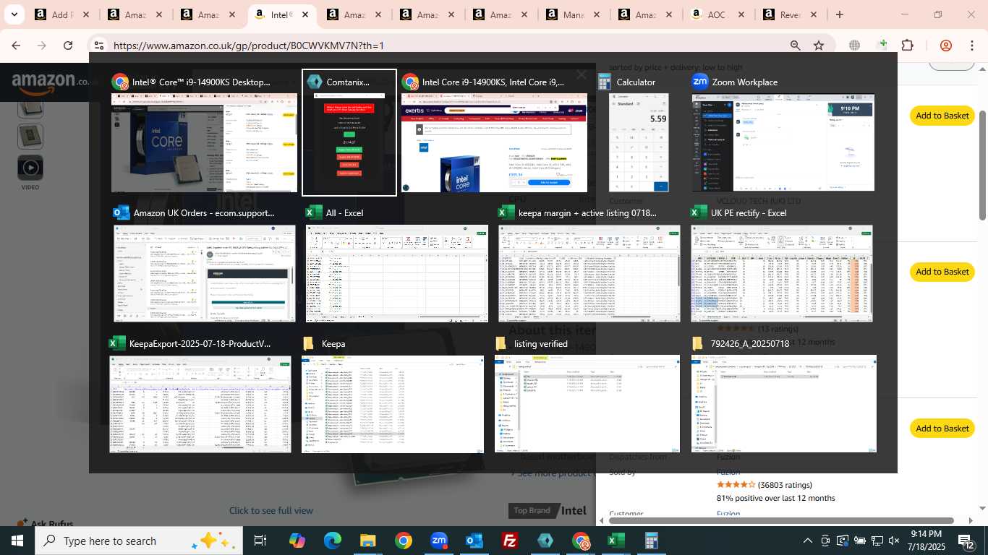Open FileZilla from the taskbar
The image size is (988, 555).
(509, 541)
